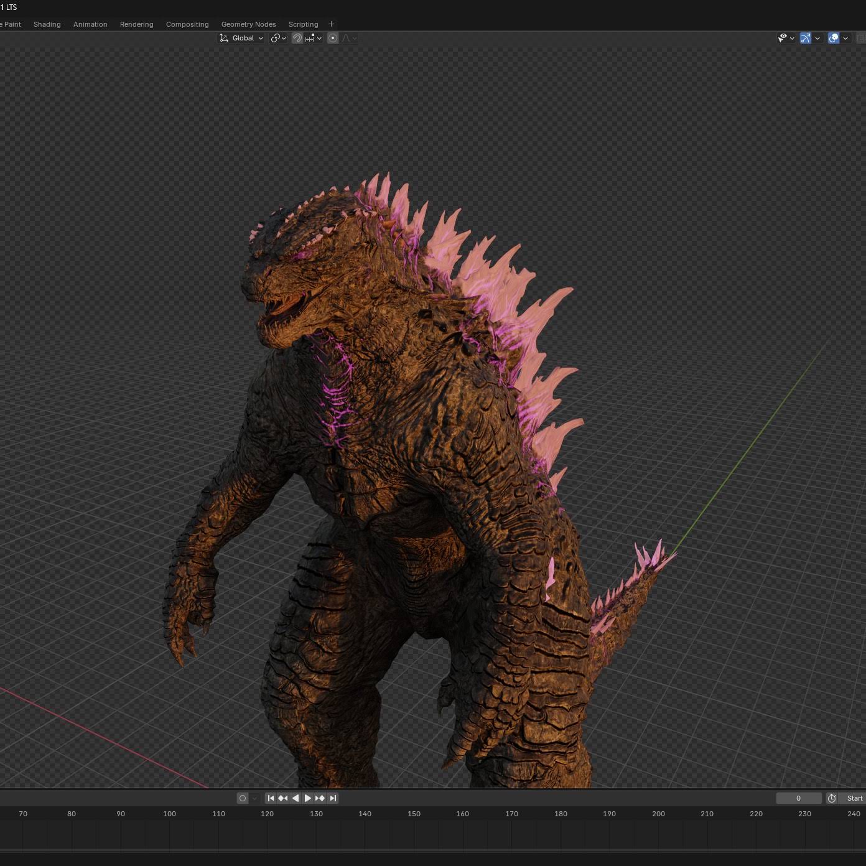Open the Rendering workspace tab
Screen dimensions: 866x866
pos(137,24)
